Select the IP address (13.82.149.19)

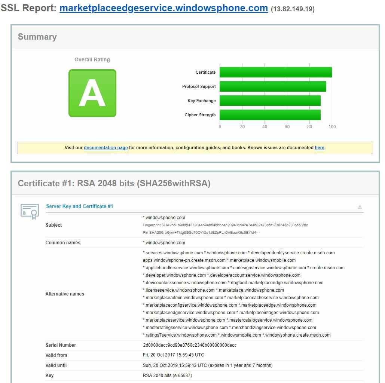click(x=293, y=9)
